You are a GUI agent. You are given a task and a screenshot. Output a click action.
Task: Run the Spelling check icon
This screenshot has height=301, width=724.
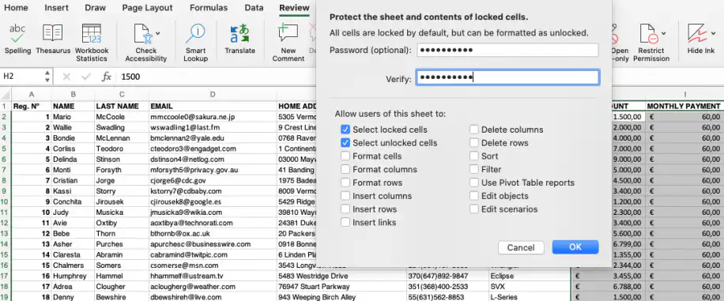17,34
